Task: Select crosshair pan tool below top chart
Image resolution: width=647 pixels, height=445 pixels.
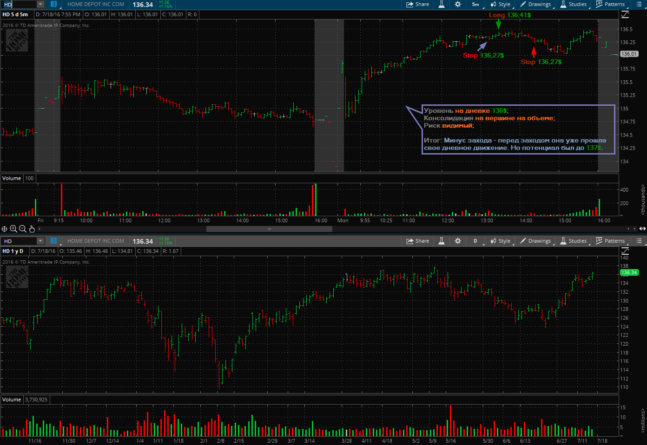Action: (4, 229)
